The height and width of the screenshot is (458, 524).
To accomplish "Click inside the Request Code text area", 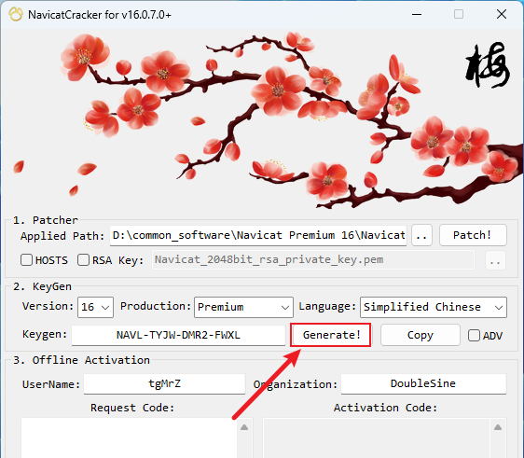I will click(x=129, y=437).
